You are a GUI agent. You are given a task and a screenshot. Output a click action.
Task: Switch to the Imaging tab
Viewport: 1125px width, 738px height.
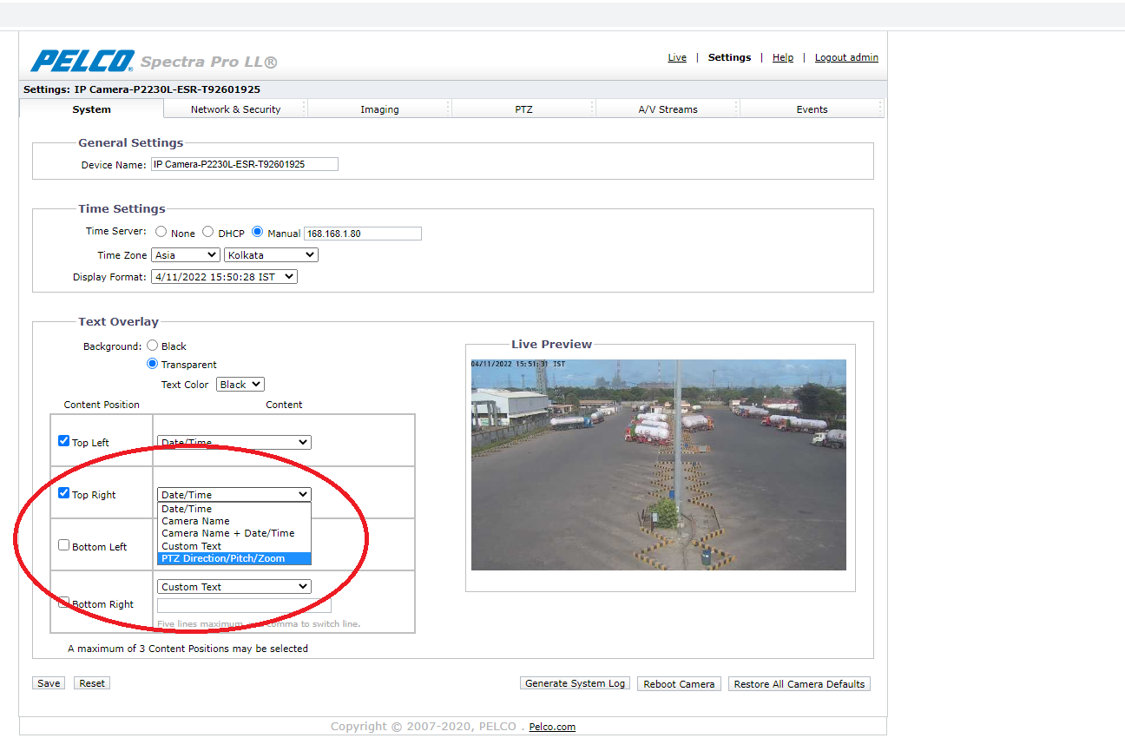point(379,109)
